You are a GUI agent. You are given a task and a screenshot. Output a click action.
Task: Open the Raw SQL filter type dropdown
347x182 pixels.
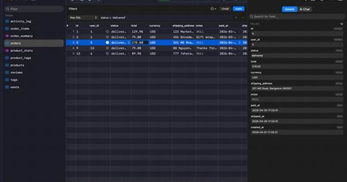click(x=83, y=18)
